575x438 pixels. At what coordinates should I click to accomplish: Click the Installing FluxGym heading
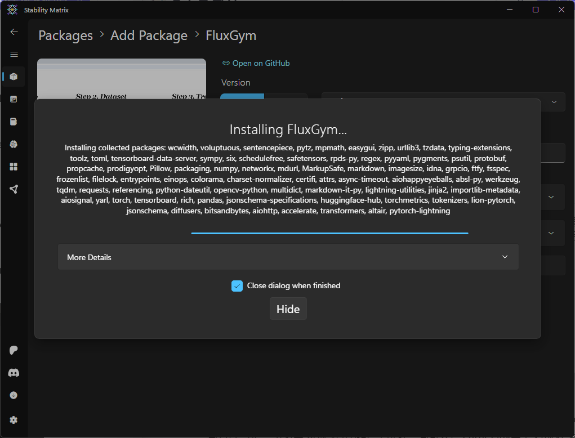(x=288, y=129)
